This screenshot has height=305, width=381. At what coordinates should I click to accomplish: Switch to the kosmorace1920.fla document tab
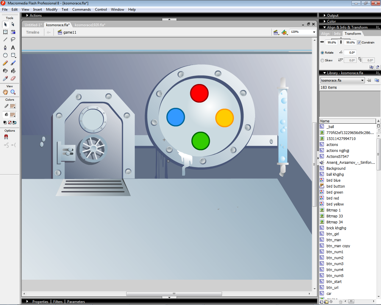tap(90, 25)
